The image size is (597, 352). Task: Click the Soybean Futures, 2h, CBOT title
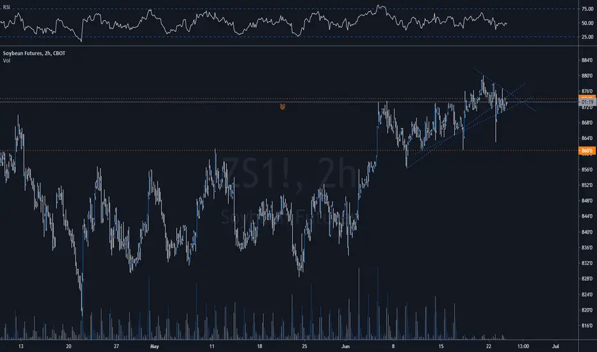click(34, 53)
